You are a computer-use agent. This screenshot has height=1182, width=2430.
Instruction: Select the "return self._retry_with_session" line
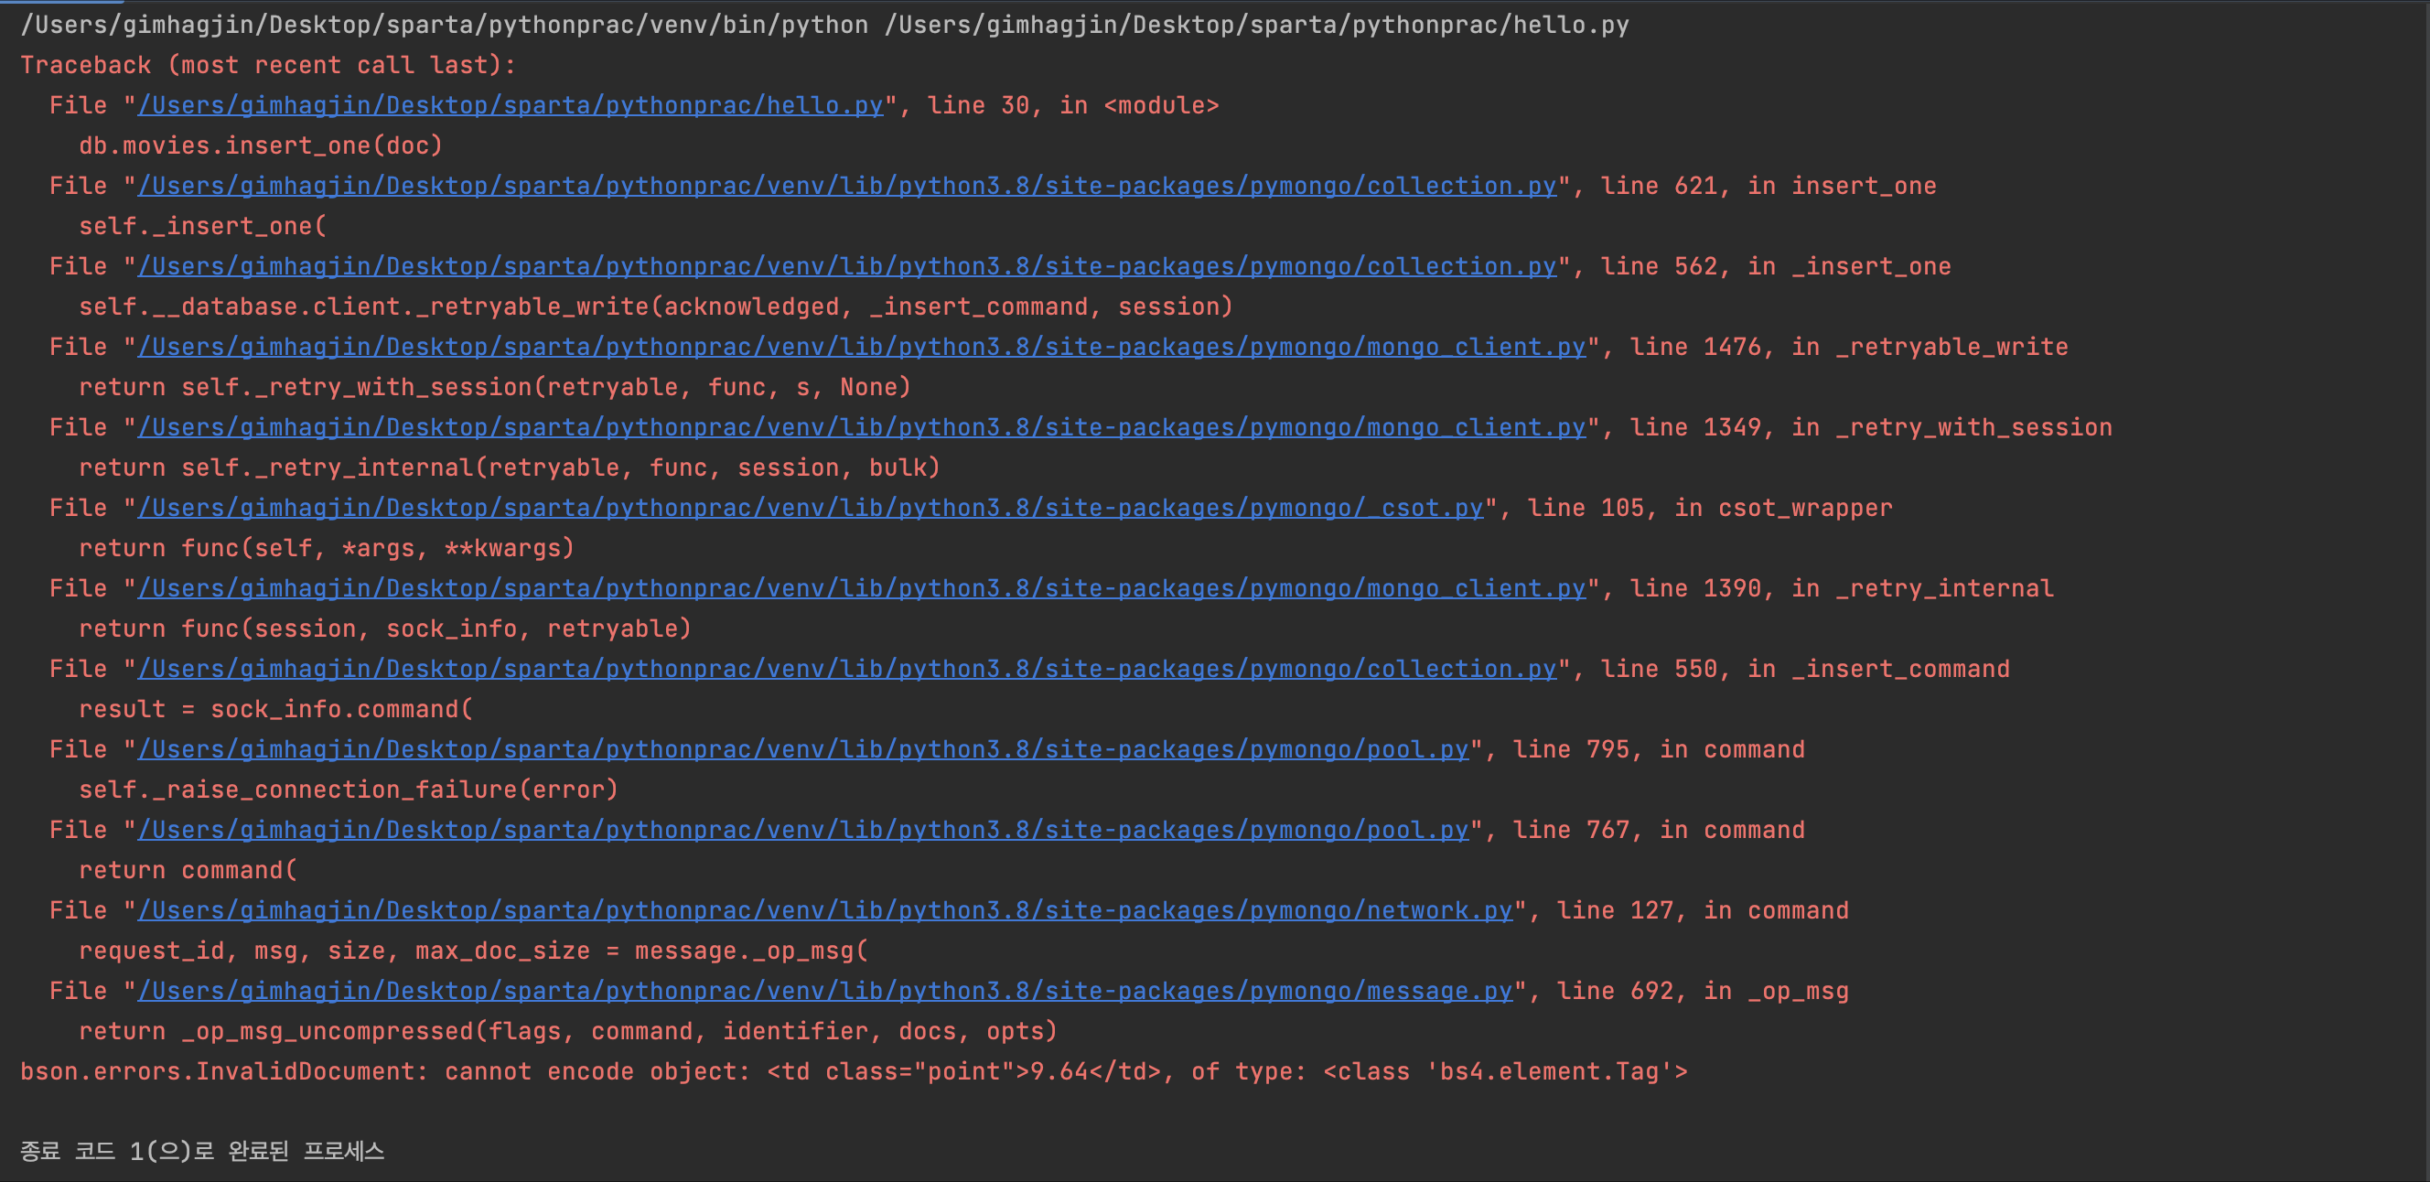tap(494, 388)
